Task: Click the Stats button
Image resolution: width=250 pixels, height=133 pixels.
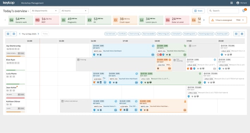Action: [x=199, y=11]
